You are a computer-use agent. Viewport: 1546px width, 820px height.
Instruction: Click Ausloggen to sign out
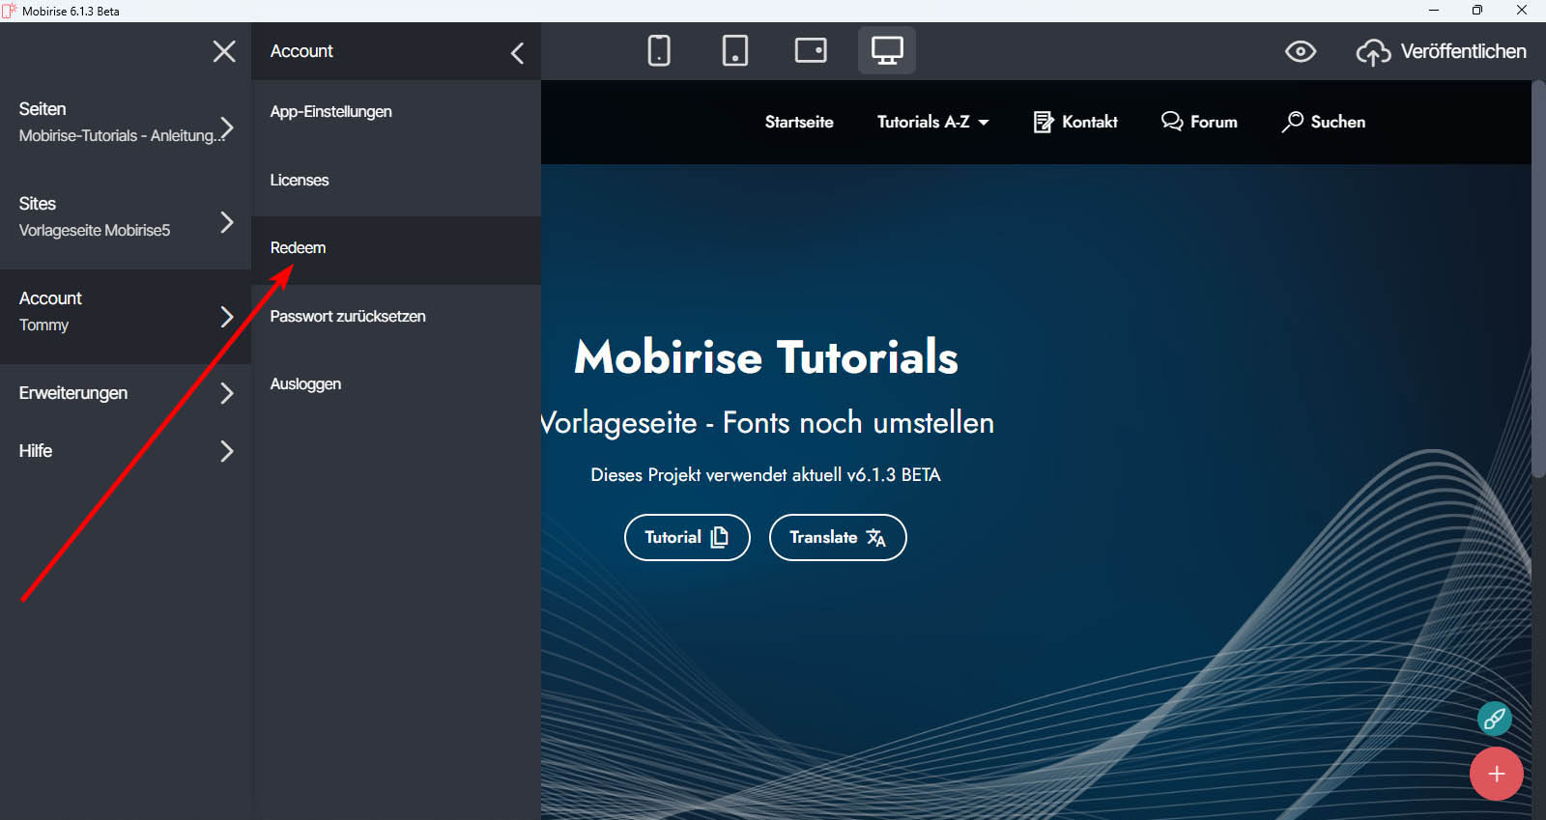pyautogui.click(x=306, y=384)
